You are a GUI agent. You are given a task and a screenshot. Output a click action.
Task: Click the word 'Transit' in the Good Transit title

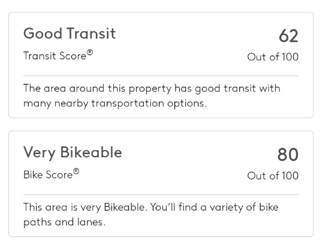91,34
